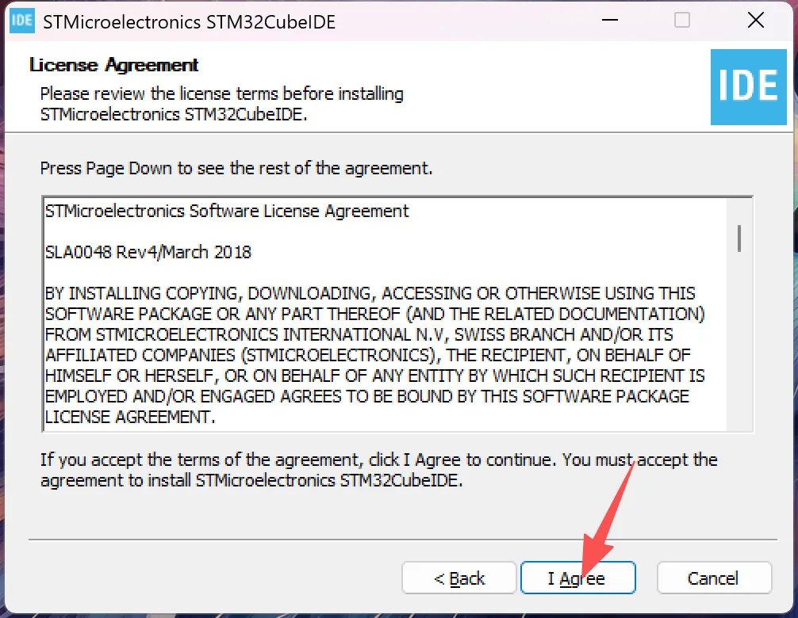The width and height of the screenshot is (798, 618).
Task: Go back with the < Back button
Action: [x=459, y=578]
